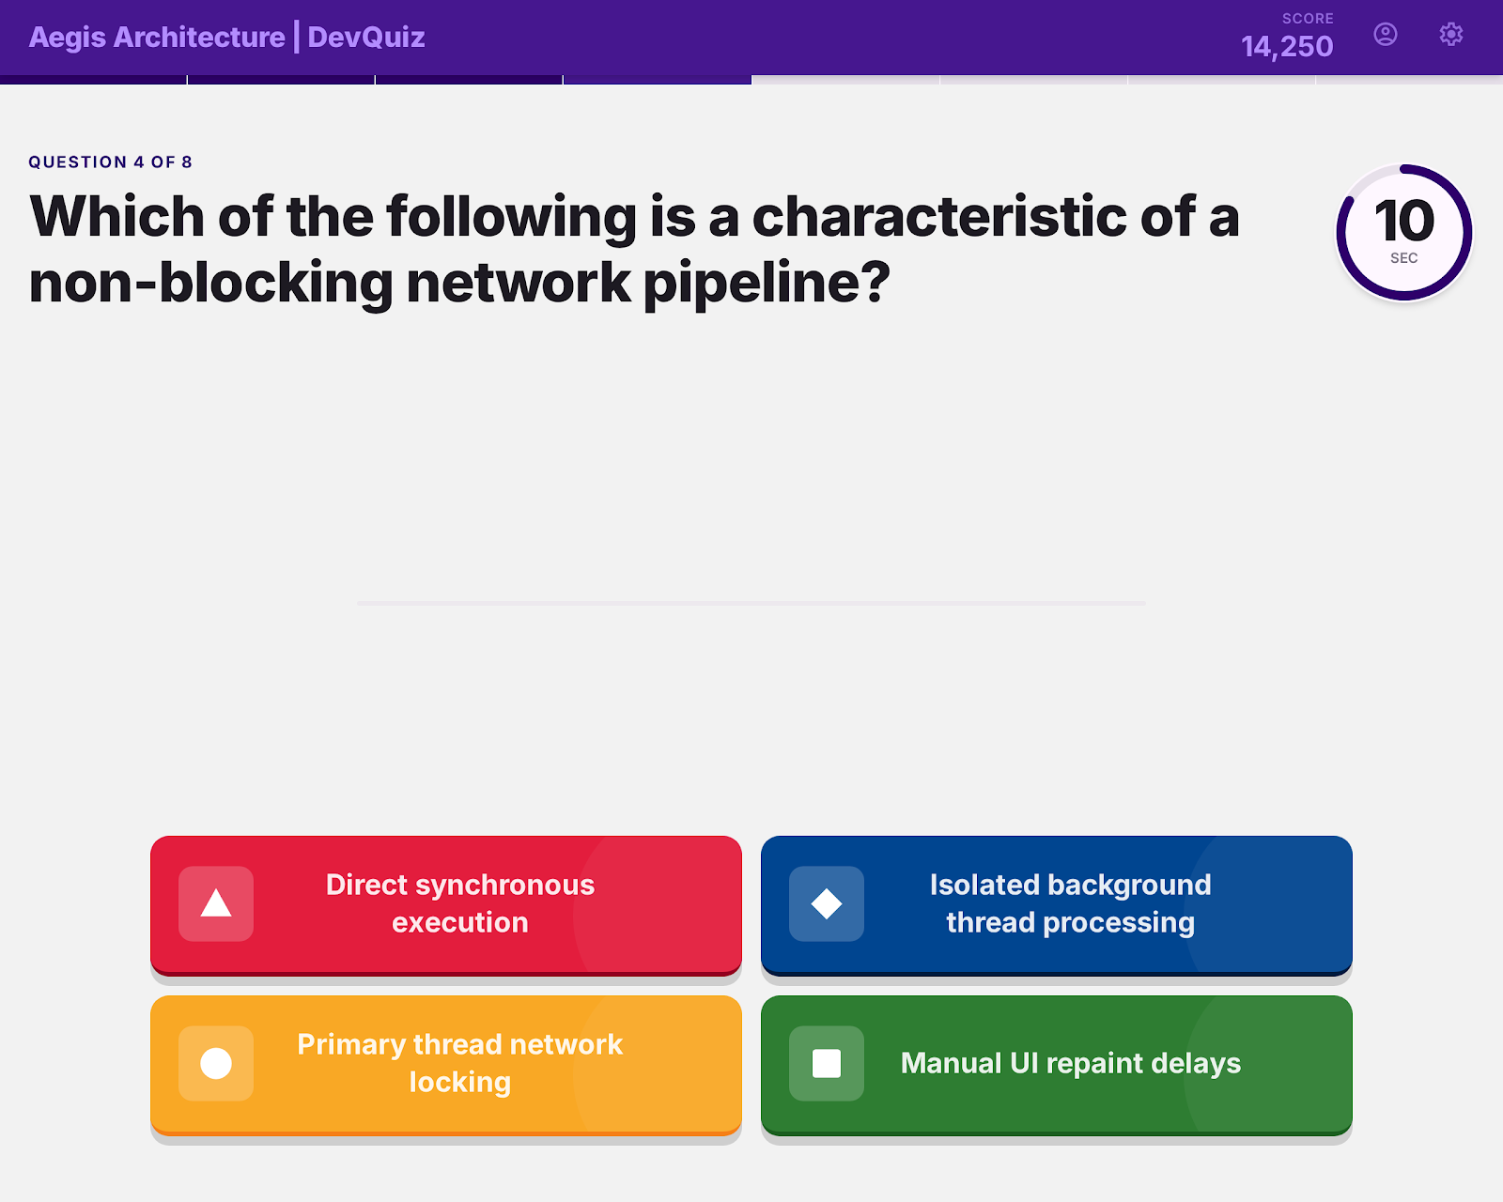Click the last progress bar segment
This screenshot has height=1202, width=1503.
pos(1410,80)
